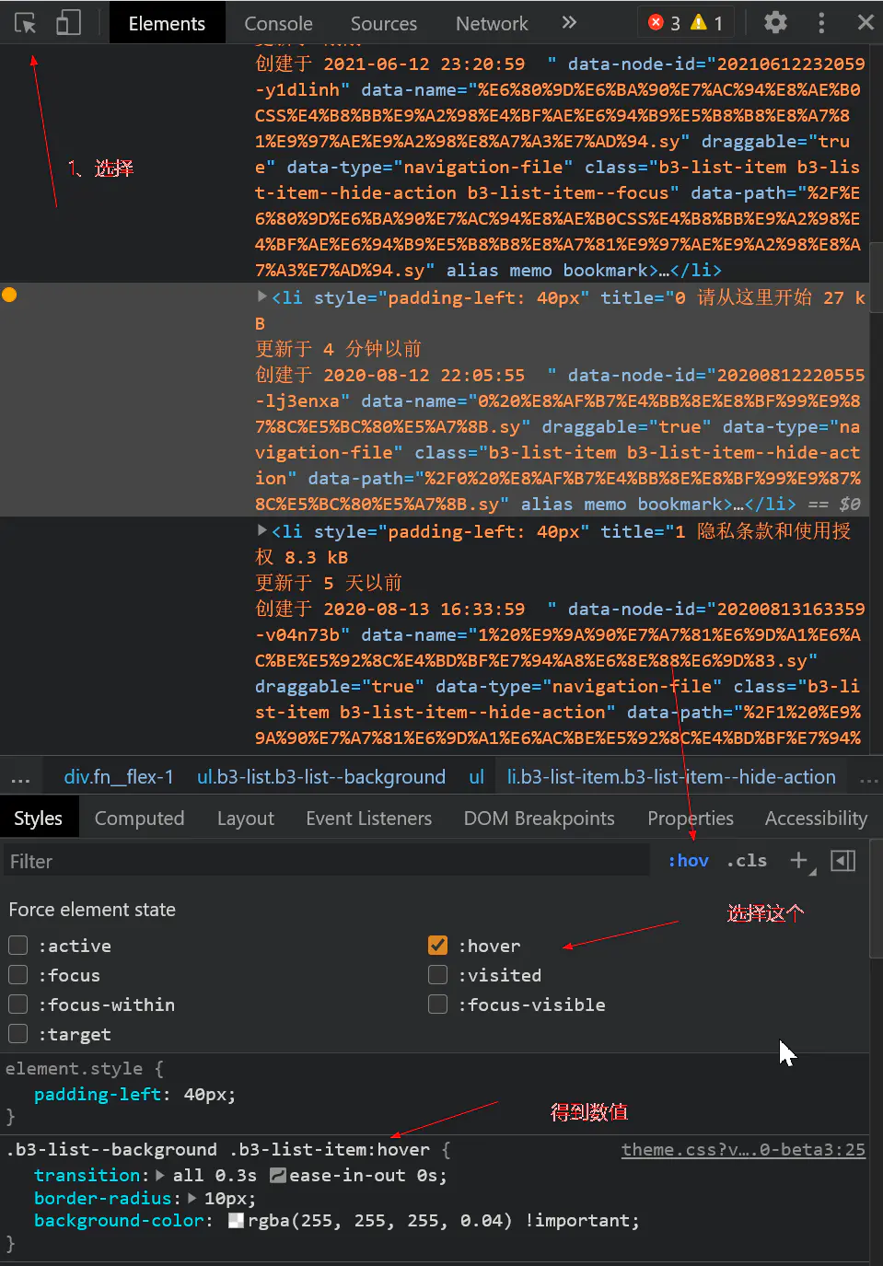Screen dimensions: 883x1266
Task: Enable the :active state checkbox
Action: [18, 946]
